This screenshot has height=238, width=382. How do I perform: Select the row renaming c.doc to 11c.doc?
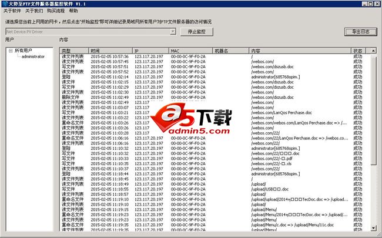pyautogui.click(x=215, y=225)
